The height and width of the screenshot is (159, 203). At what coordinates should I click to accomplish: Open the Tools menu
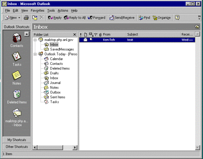[51, 11]
